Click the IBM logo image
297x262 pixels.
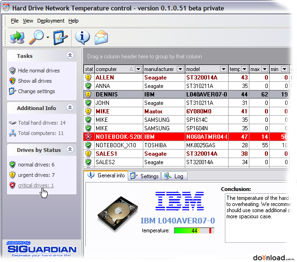point(179,201)
